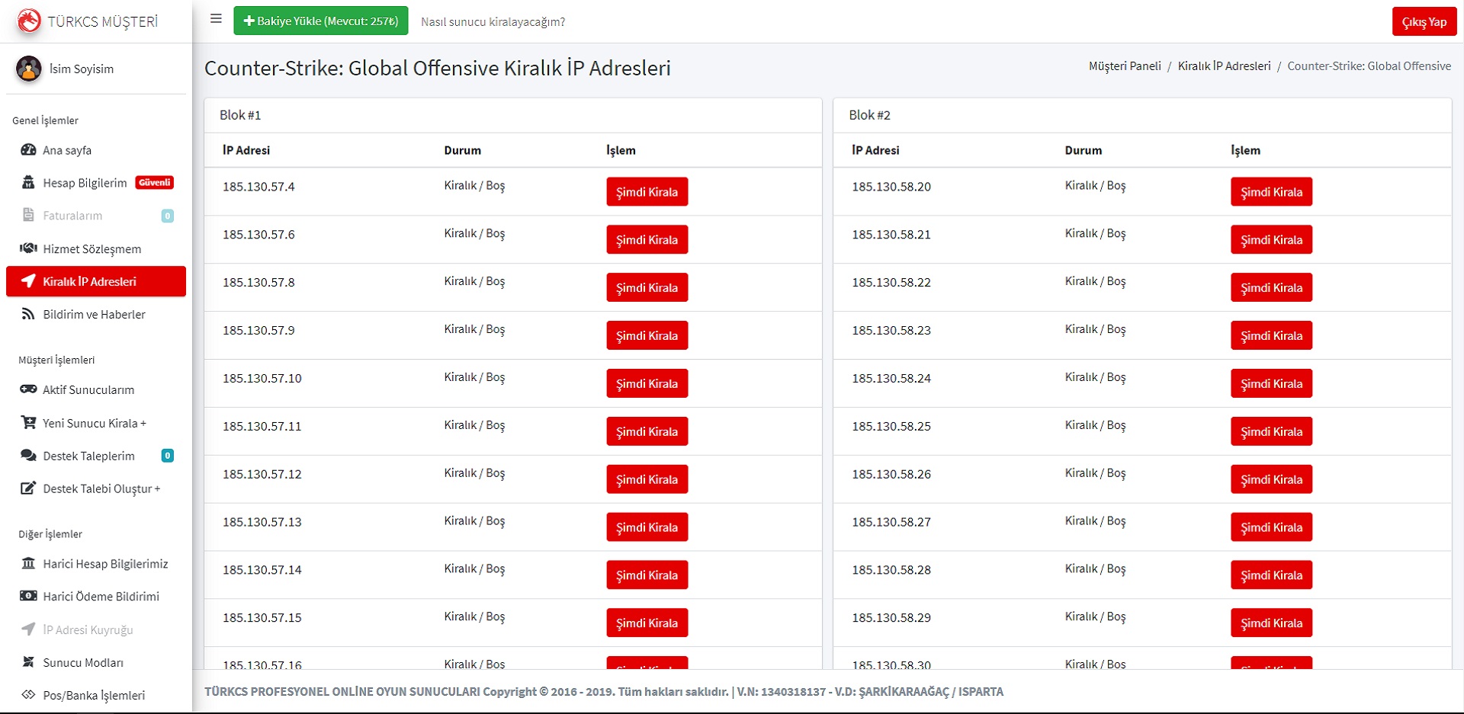Rent IP 185.130.58.25 with Şimdi Kirala

[x=1271, y=431]
